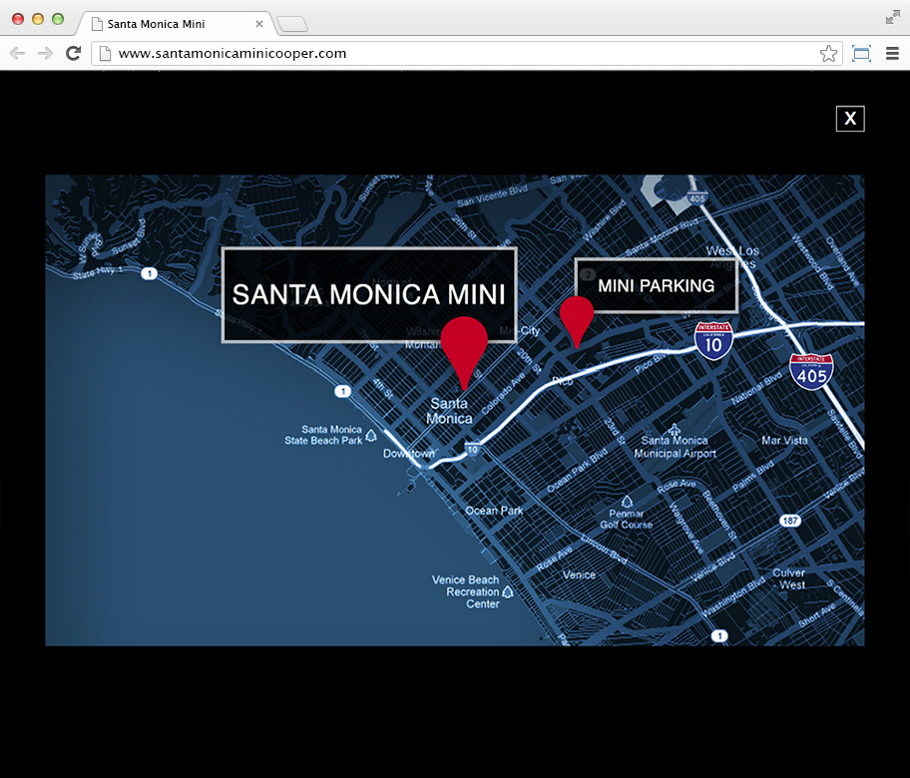Click the reload page icon
Image resolution: width=910 pixels, height=778 pixels.
73,54
